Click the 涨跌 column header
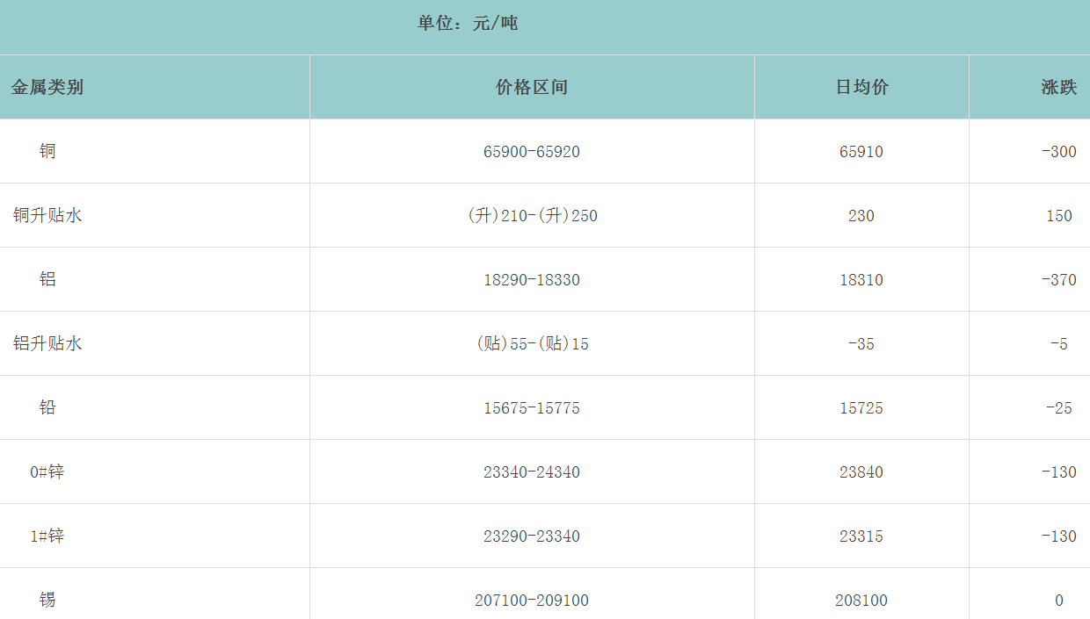 [1058, 87]
